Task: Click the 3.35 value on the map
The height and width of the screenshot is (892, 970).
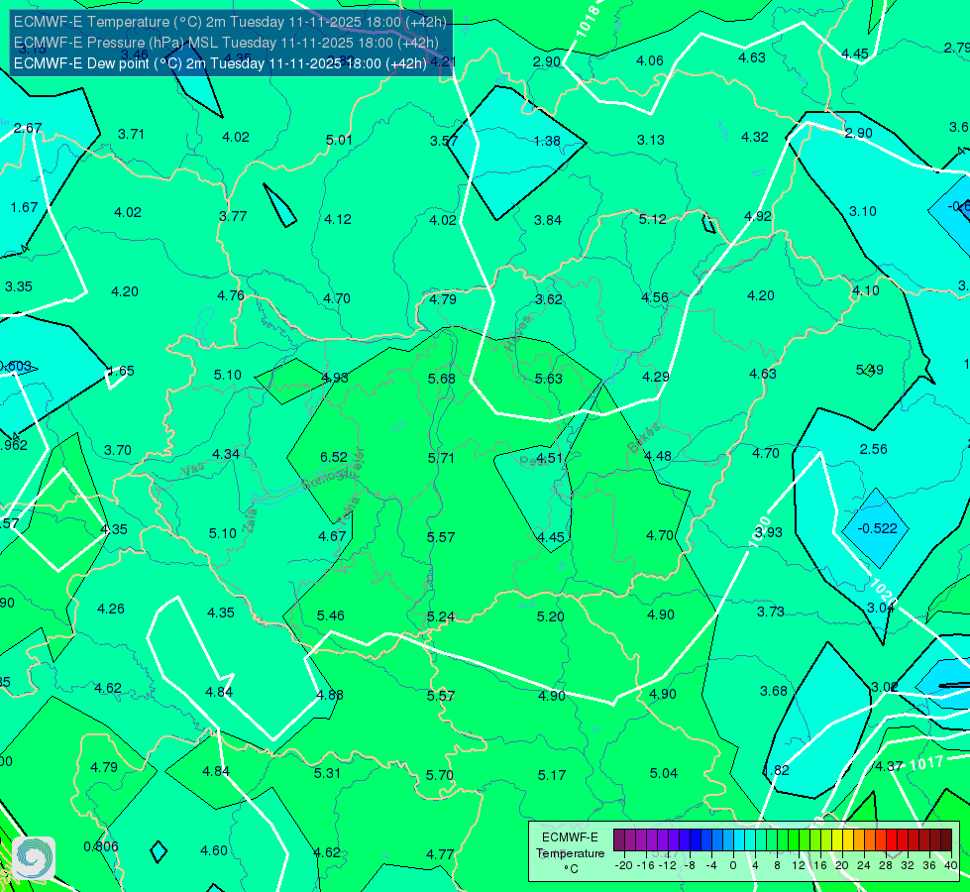Action: click(x=19, y=286)
